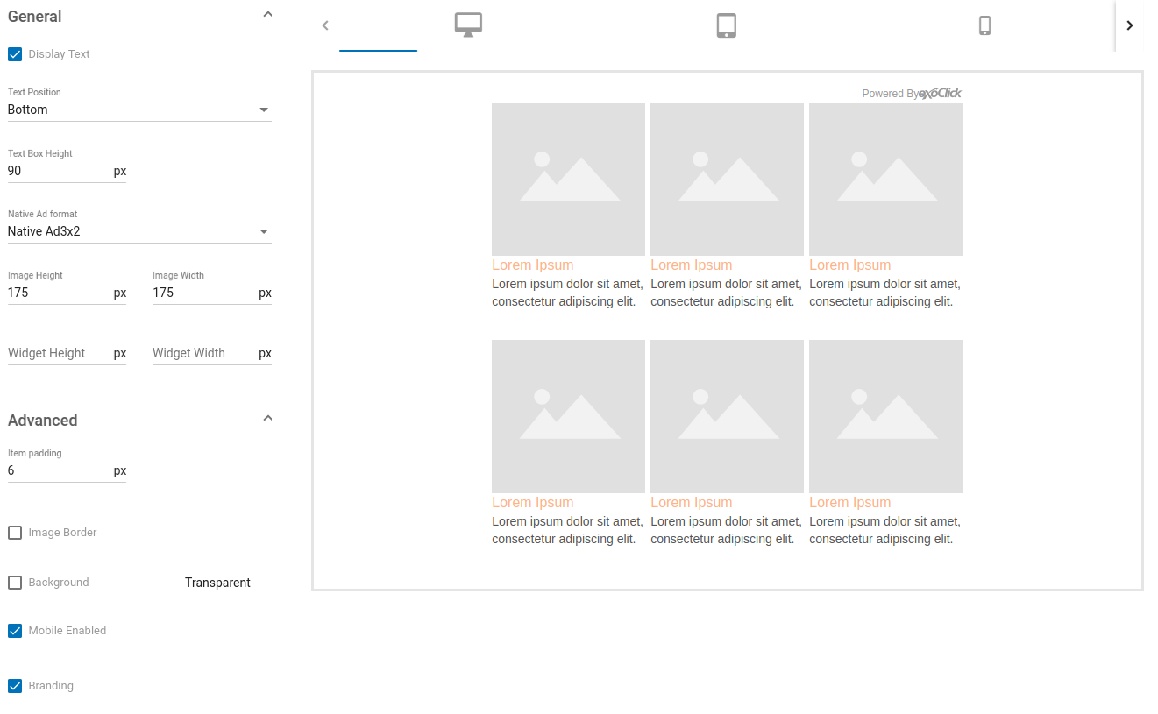Click the top-right ad image placeholder
The image size is (1158, 714).
[x=885, y=179]
